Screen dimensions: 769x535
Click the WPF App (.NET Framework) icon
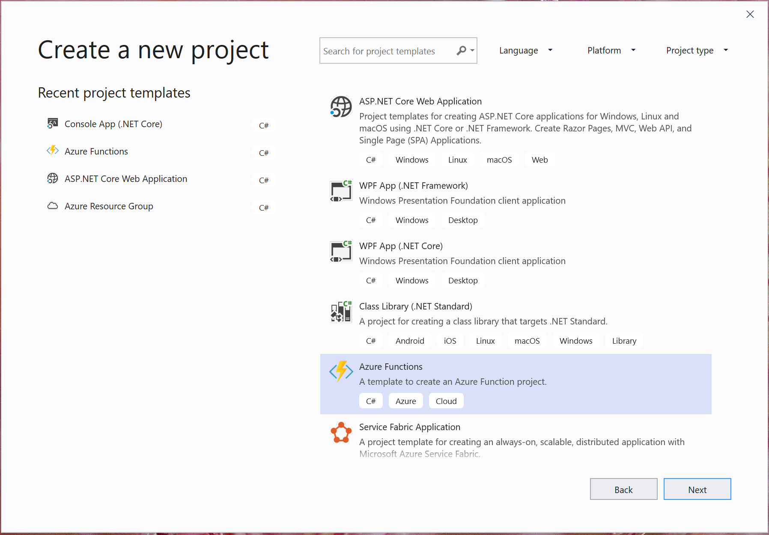click(341, 191)
